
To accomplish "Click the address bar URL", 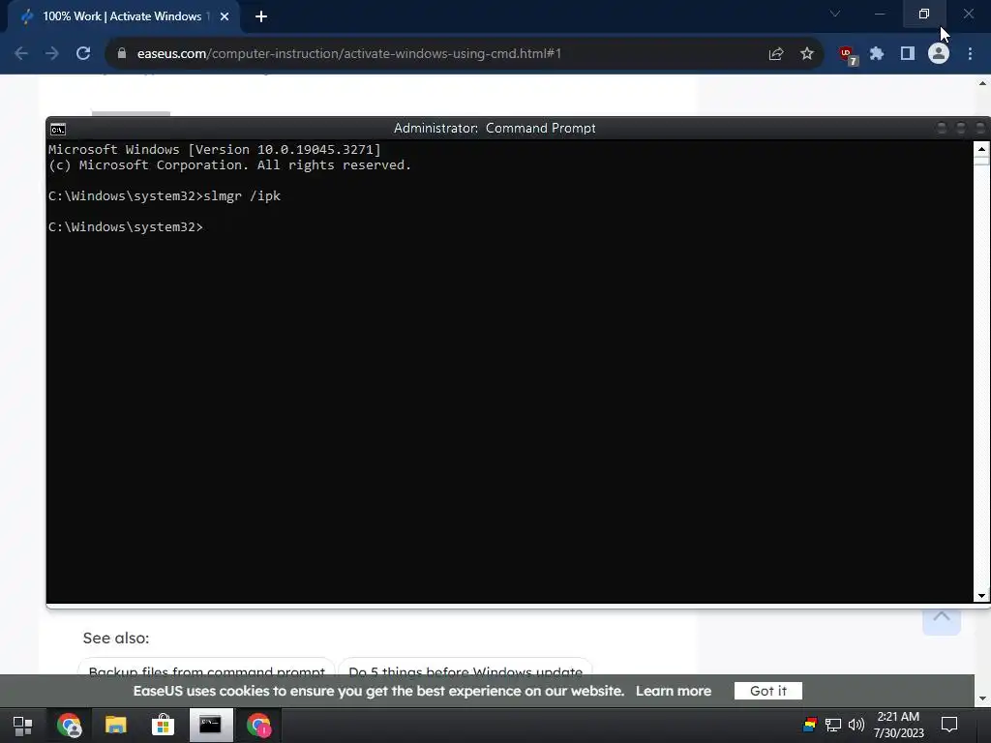I will coord(348,54).
